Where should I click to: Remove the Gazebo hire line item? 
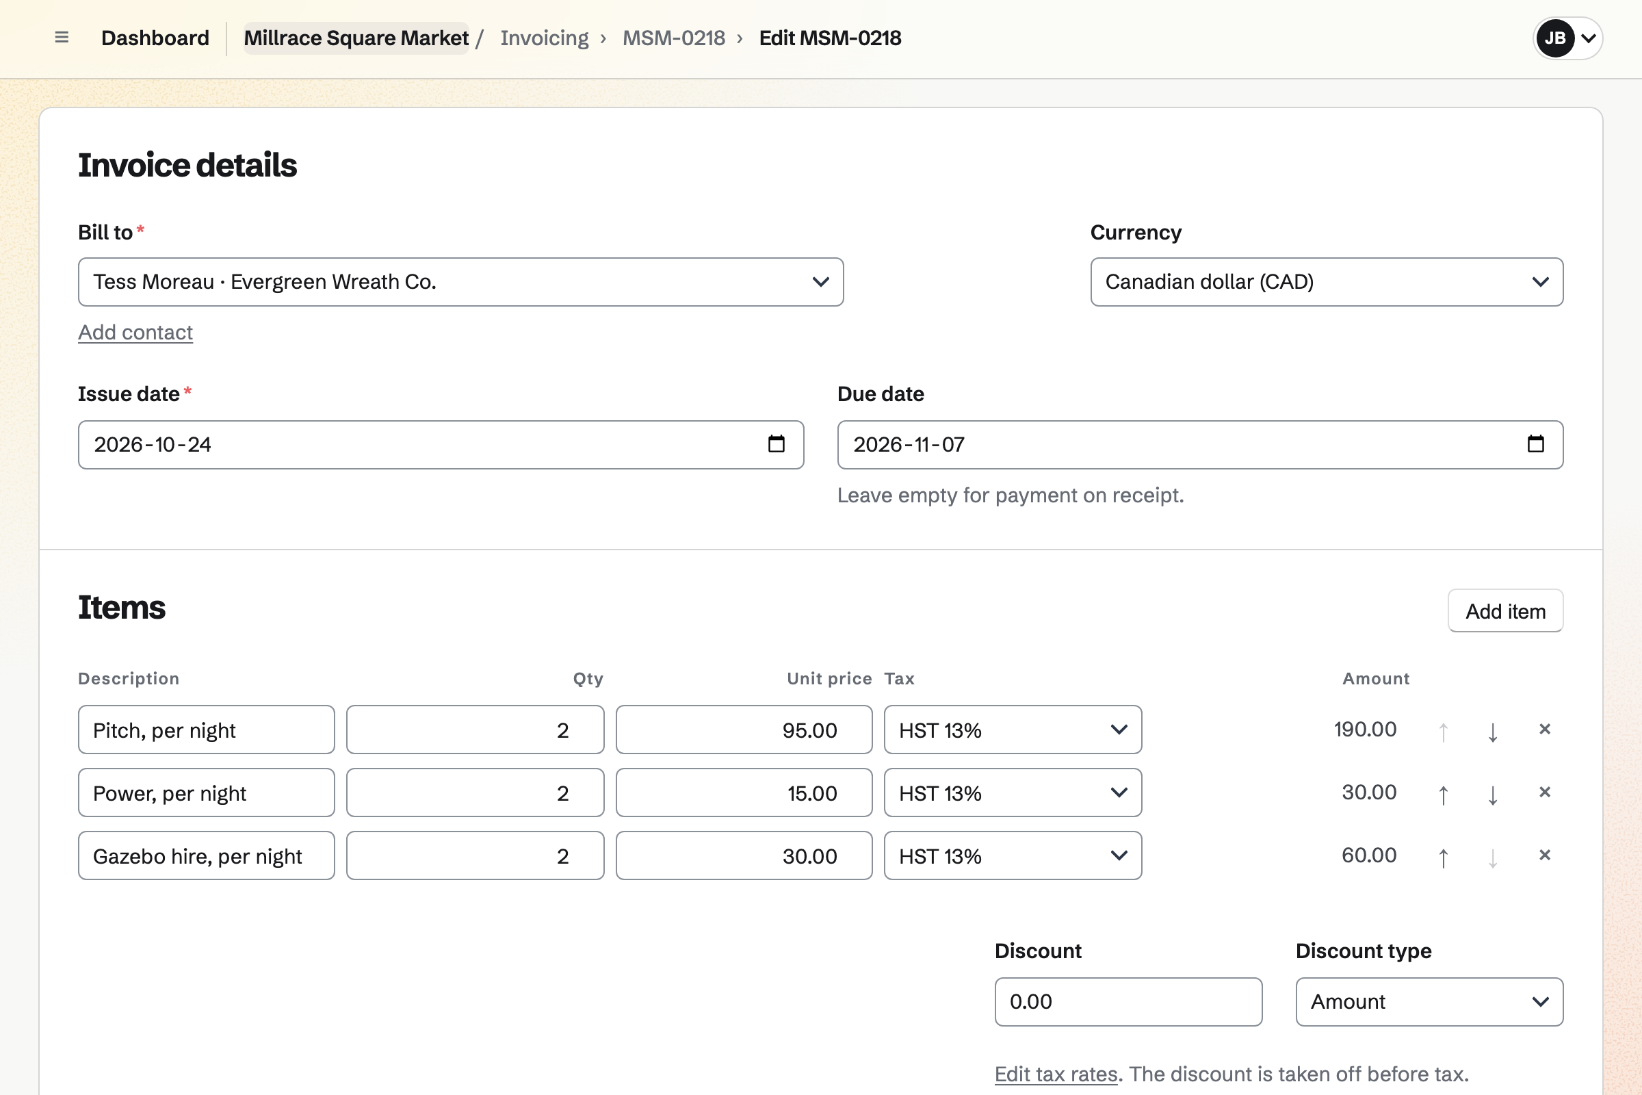[1544, 855]
